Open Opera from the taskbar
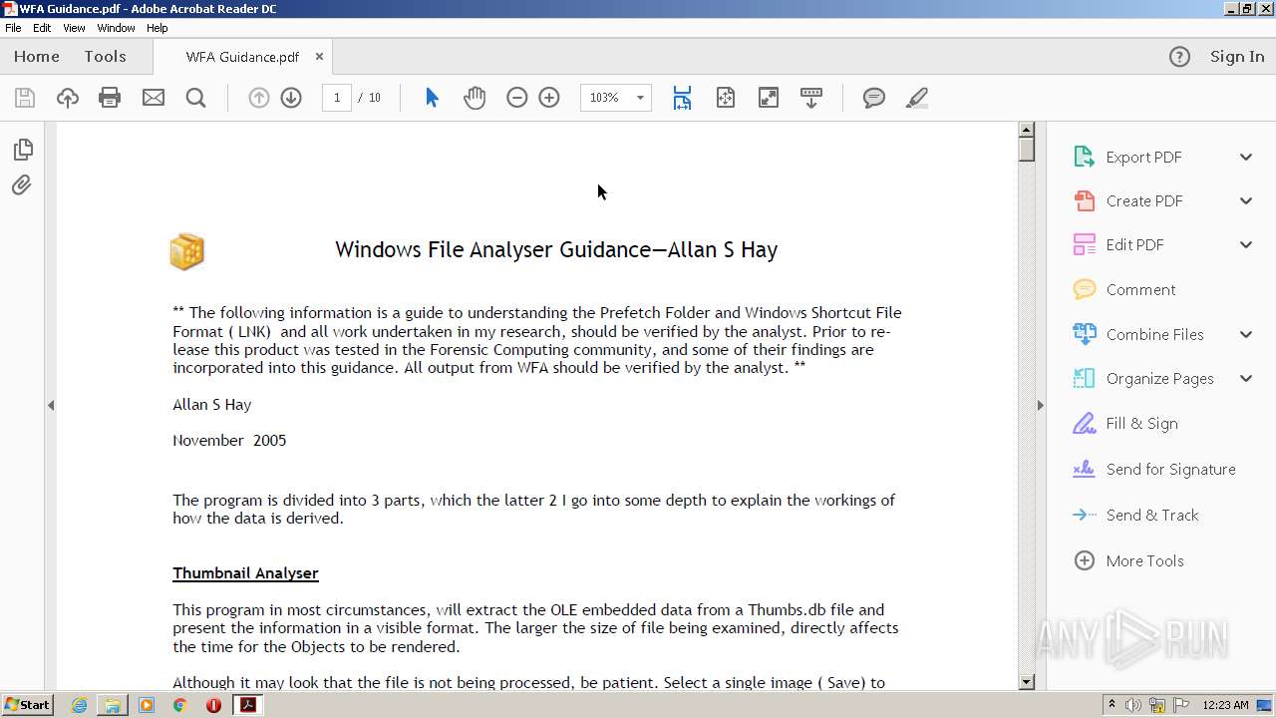This screenshot has width=1276, height=718. (213, 705)
